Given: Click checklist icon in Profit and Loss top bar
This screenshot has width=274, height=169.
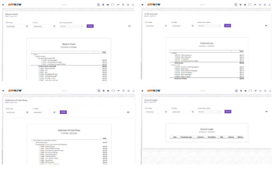Looking at the screenshot, I should [260, 5].
